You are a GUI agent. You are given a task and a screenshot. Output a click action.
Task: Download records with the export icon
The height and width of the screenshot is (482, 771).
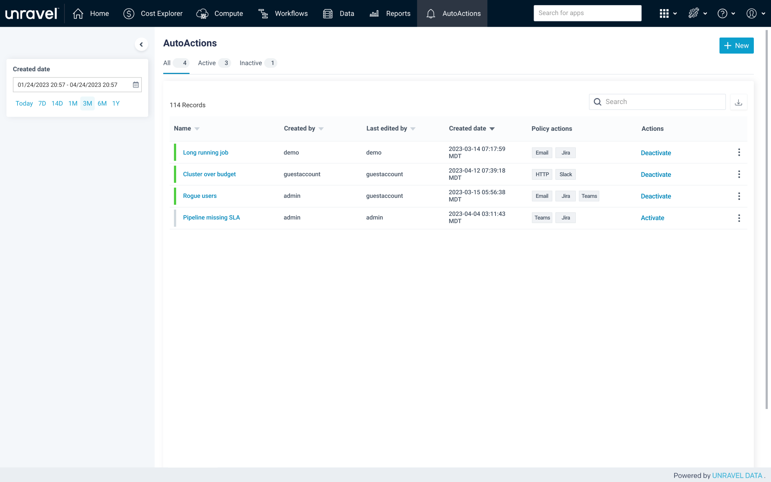[738, 102]
